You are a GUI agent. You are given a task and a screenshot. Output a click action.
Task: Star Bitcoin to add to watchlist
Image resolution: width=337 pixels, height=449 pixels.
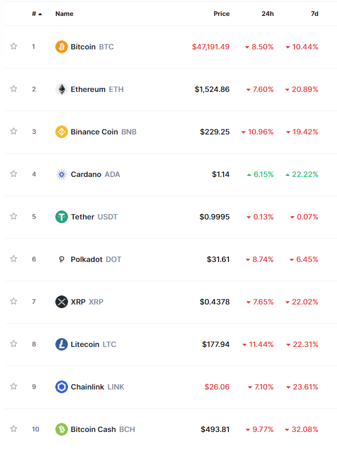point(14,46)
